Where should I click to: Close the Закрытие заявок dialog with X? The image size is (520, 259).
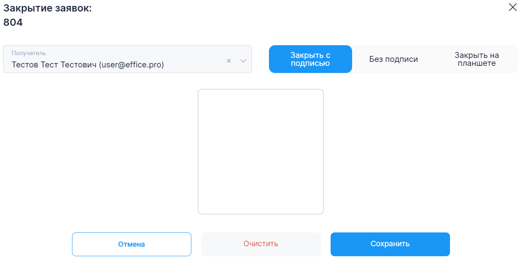tap(512, 7)
